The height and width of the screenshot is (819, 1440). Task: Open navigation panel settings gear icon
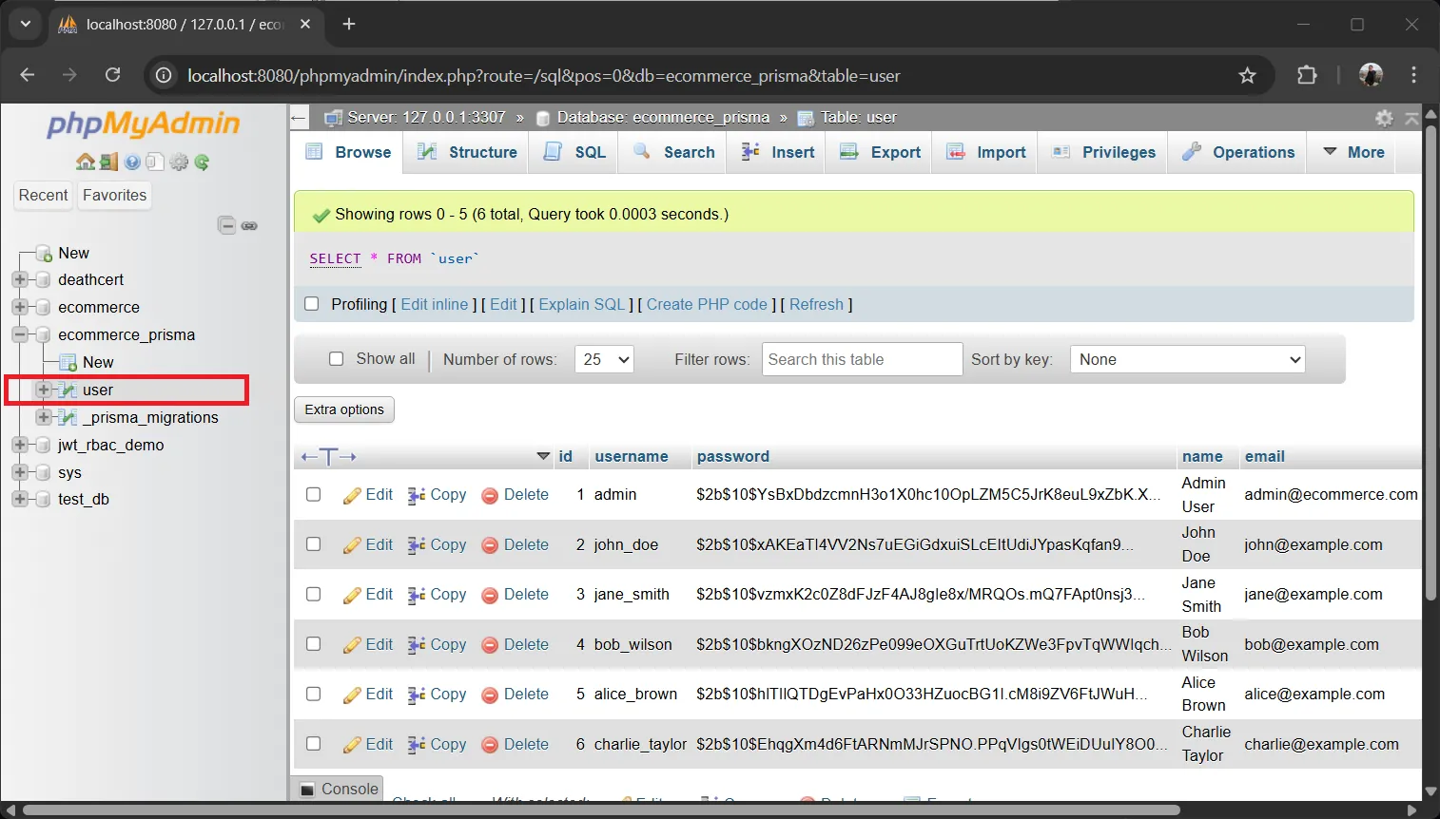click(179, 162)
